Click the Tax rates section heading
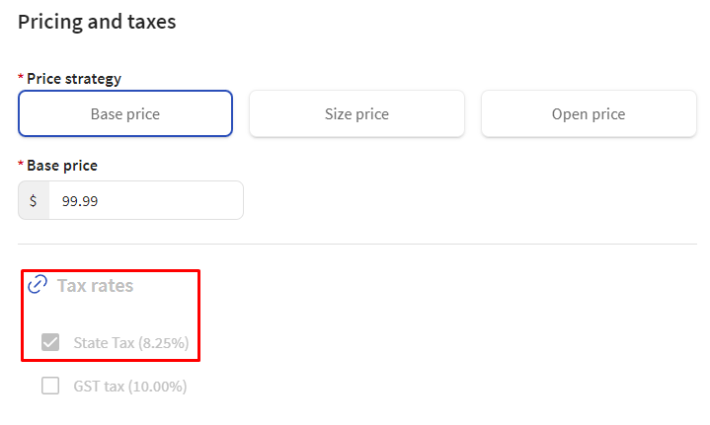Image resolution: width=710 pixels, height=425 pixels. click(95, 285)
